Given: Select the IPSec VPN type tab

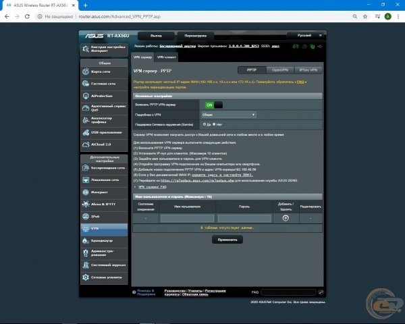Looking at the screenshot, I should point(308,70).
